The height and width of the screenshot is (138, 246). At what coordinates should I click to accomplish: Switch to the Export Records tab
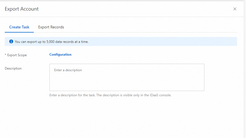(51, 27)
